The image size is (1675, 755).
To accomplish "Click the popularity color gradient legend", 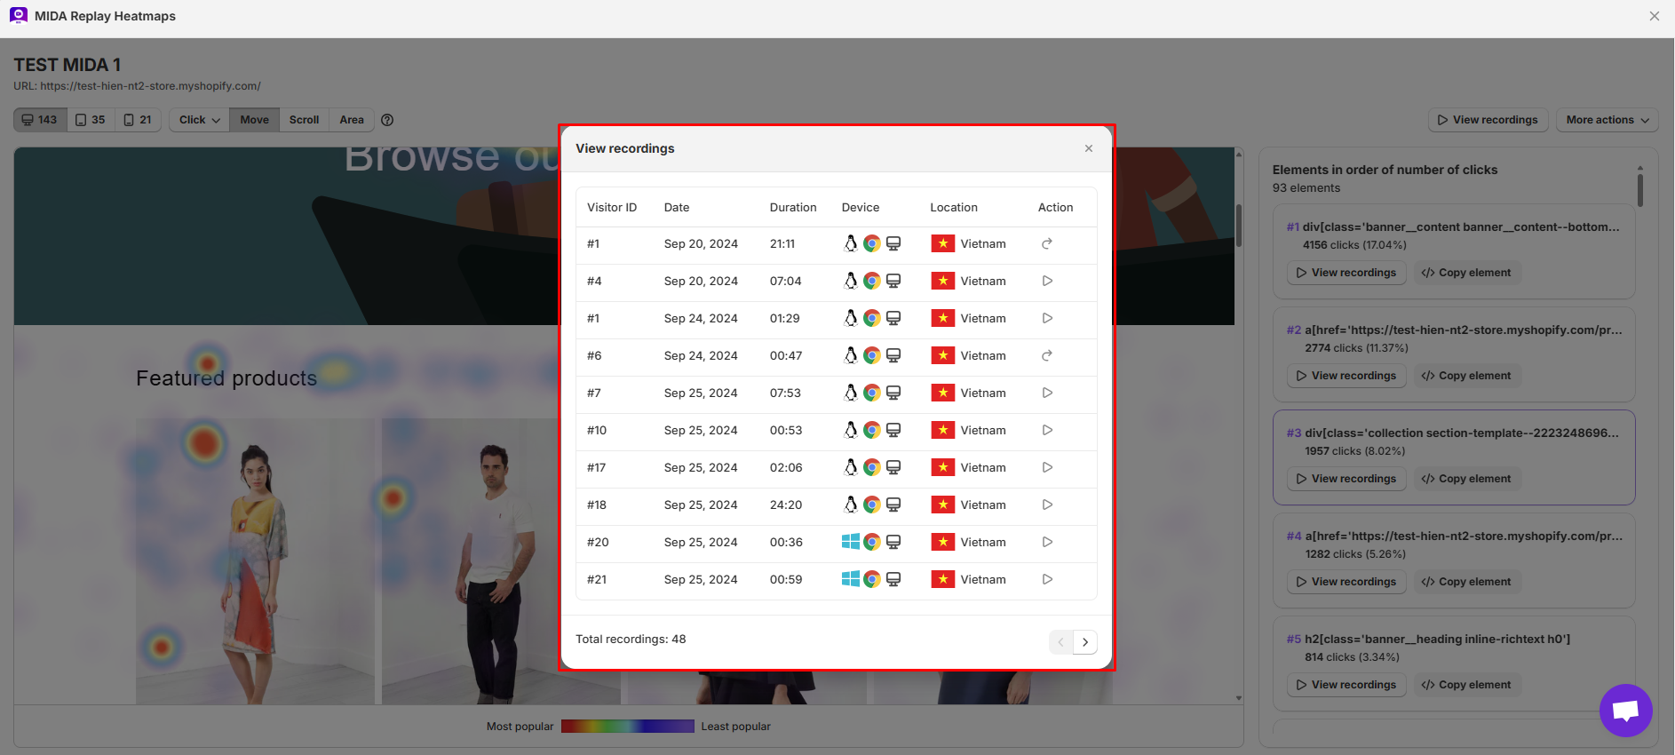I will (627, 727).
